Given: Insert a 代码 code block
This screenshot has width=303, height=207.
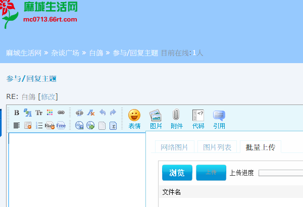Looking at the screenshot, I should [x=198, y=119].
